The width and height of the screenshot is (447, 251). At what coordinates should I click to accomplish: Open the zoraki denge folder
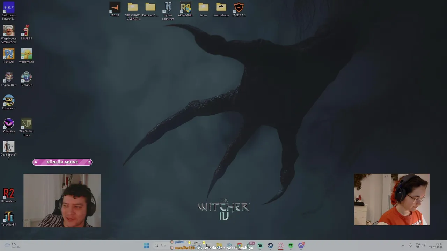pos(221,9)
